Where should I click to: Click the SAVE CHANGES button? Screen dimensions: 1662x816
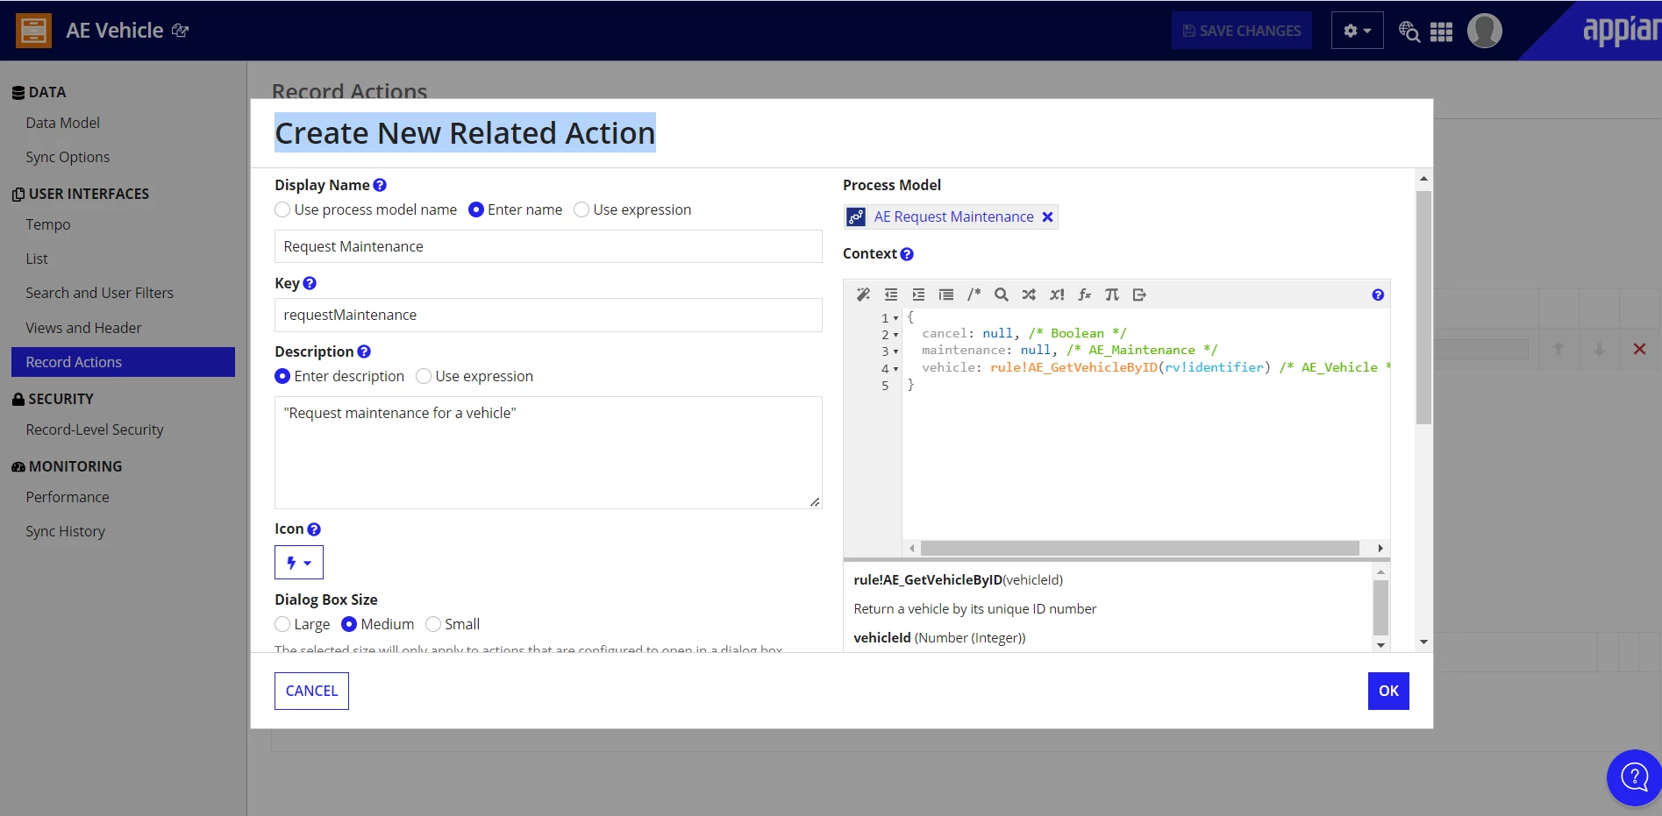[1242, 31]
